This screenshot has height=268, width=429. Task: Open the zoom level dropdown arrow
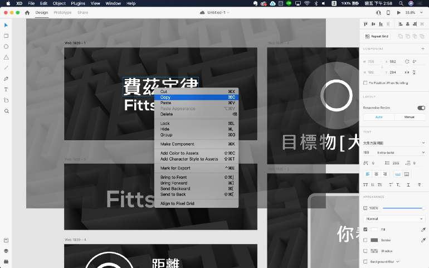pos(421,13)
